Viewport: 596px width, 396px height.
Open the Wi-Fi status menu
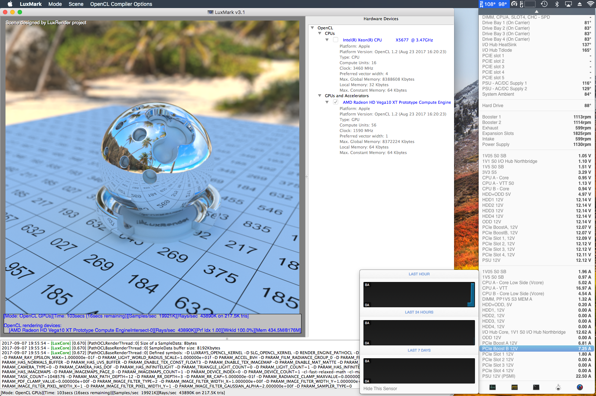(x=590, y=4)
